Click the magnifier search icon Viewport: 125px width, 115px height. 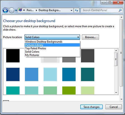pyautogui.click(x=120, y=10)
